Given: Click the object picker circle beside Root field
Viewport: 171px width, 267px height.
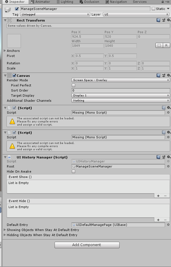Looking at the screenshot, I should point(168,166).
